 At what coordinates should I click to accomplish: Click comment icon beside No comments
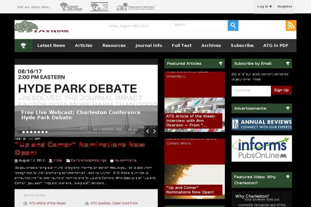click(112, 160)
